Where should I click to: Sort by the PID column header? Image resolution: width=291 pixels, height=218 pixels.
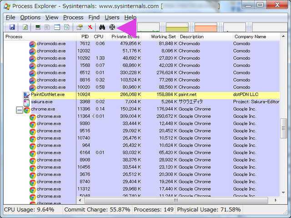coord(84,37)
